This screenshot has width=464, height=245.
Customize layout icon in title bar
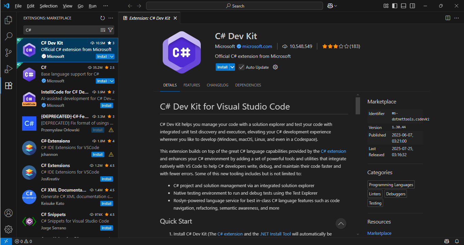click(386, 6)
